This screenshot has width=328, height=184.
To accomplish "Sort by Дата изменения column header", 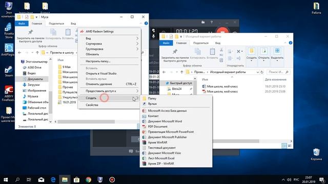I will click(x=275, y=80).
